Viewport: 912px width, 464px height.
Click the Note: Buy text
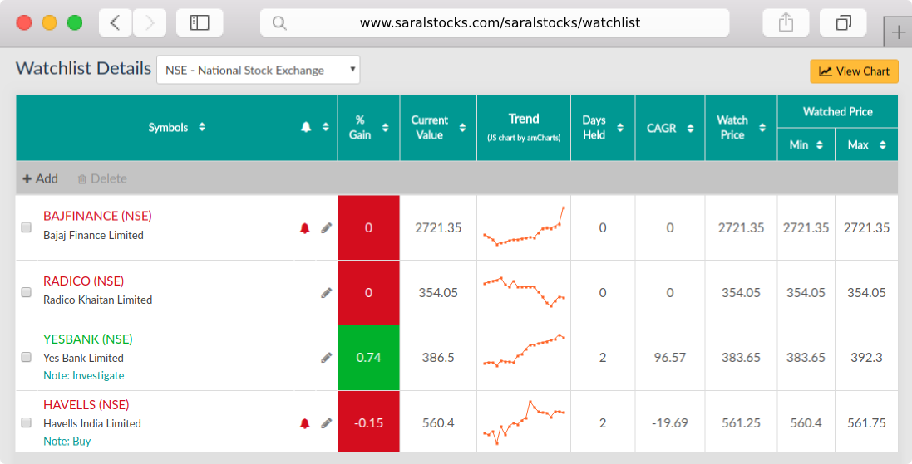[x=67, y=442]
